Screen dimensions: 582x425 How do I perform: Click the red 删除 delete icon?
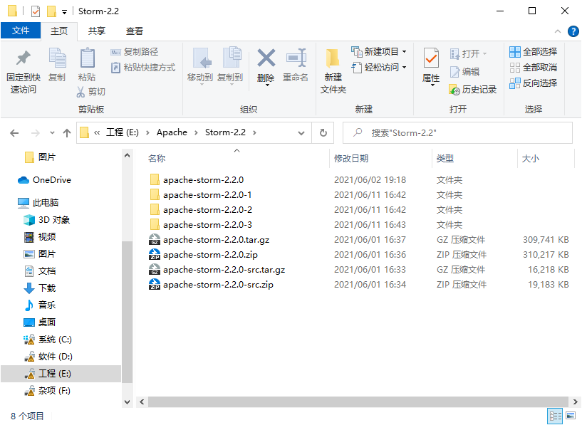[266, 58]
